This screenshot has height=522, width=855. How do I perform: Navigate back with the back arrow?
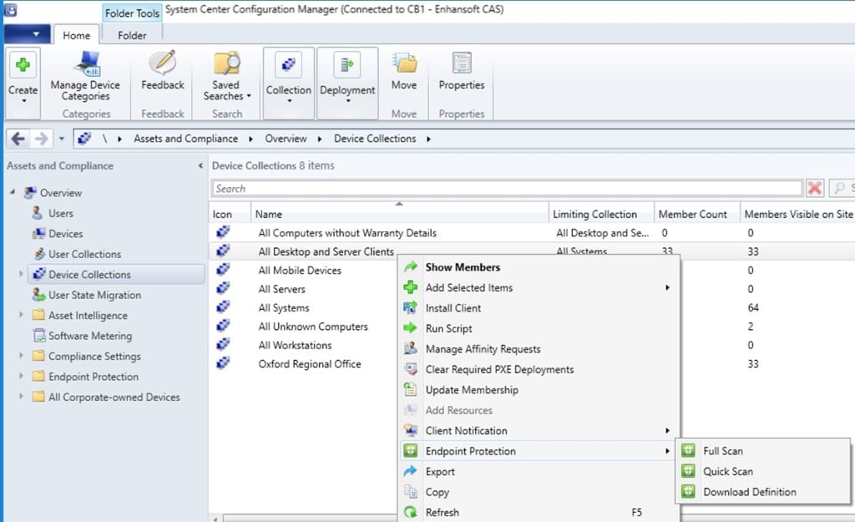18,139
